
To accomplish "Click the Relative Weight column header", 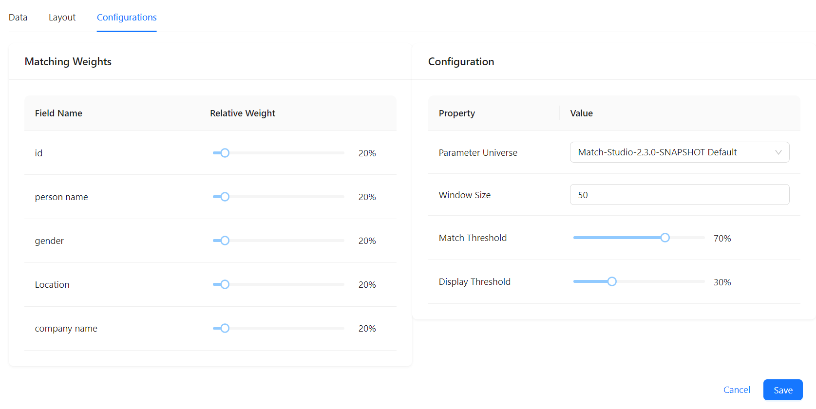I will point(298,113).
